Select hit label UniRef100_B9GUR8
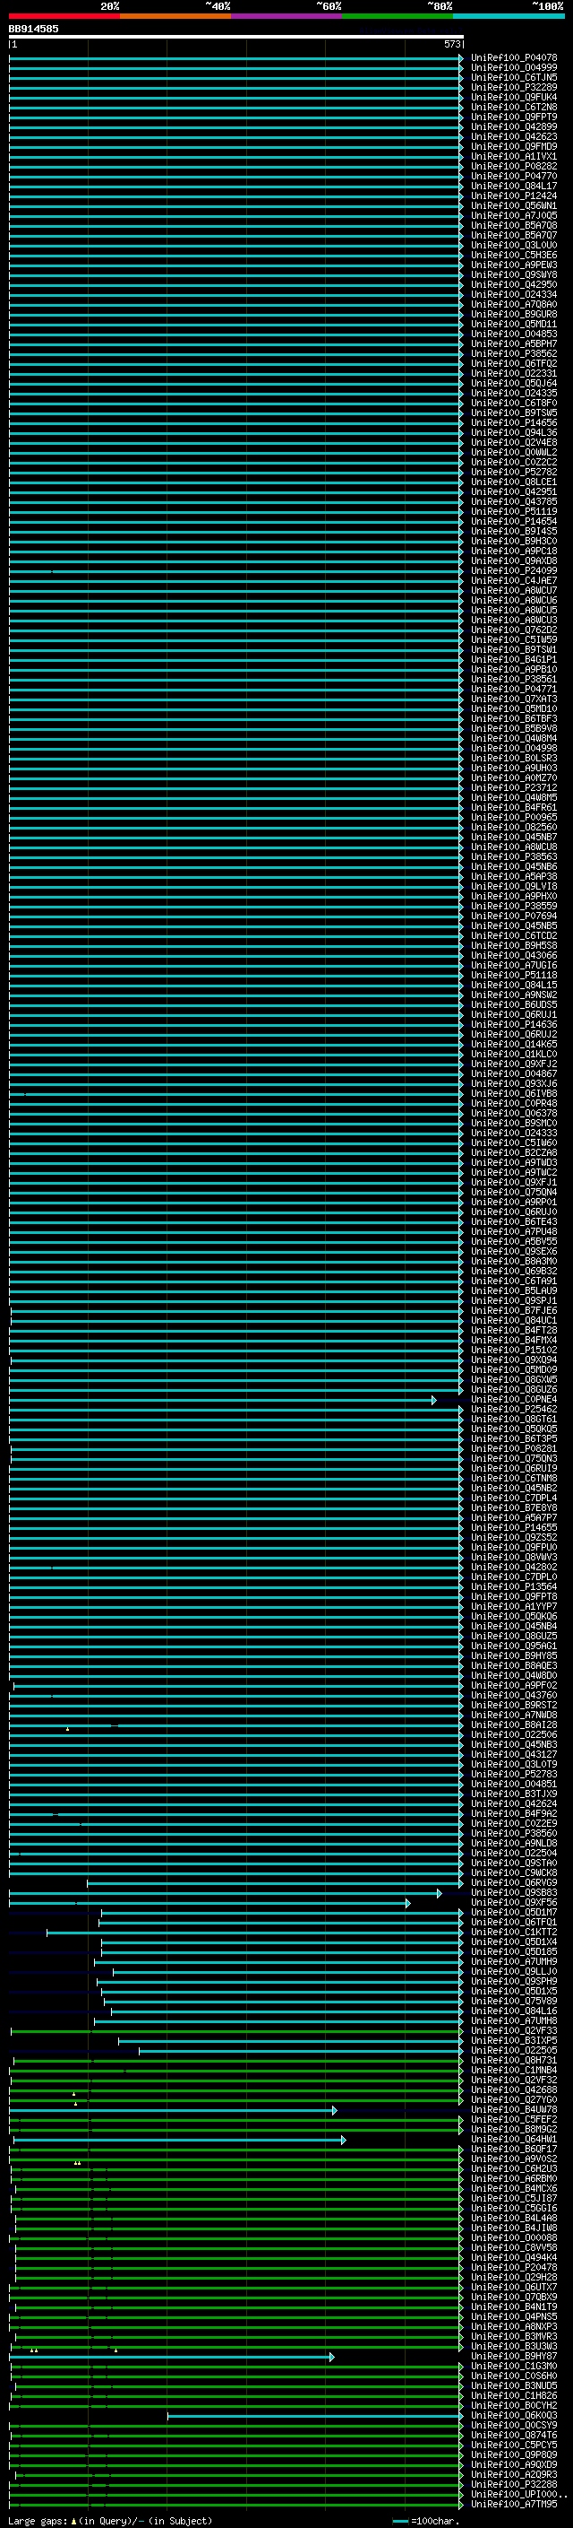 (514, 314)
